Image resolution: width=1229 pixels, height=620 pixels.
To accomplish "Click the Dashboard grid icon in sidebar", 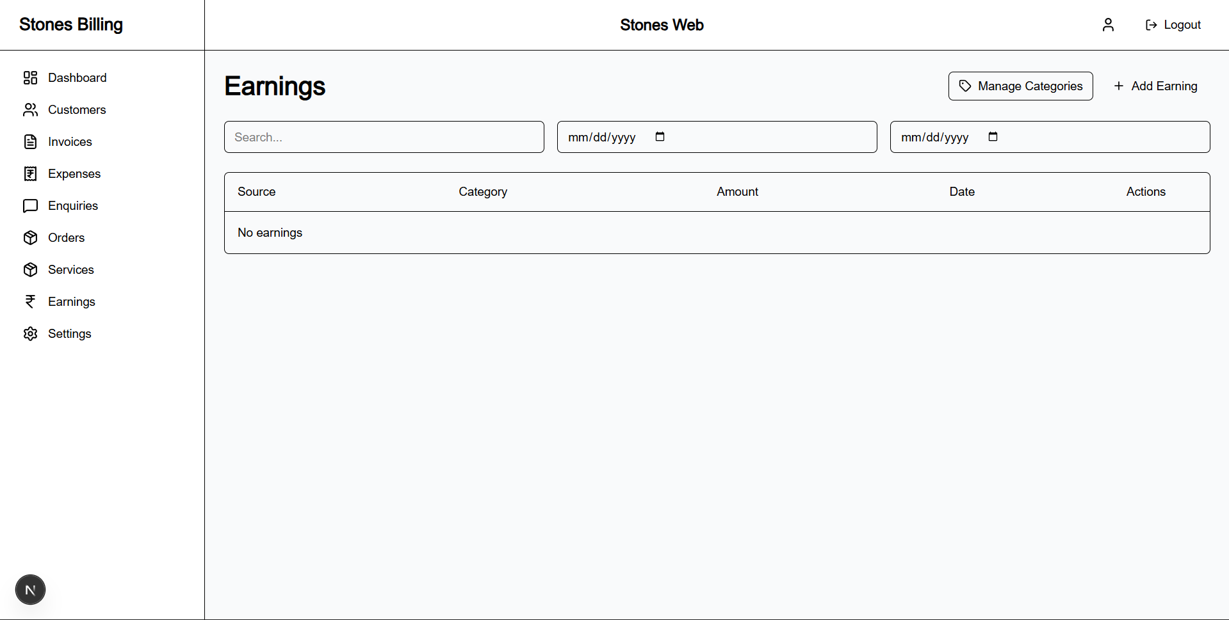I will pyautogui.click(x=30, y=78).
